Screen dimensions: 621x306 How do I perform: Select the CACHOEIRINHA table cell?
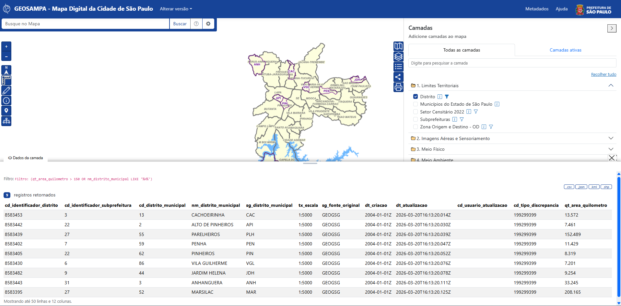tap(208, 215)
